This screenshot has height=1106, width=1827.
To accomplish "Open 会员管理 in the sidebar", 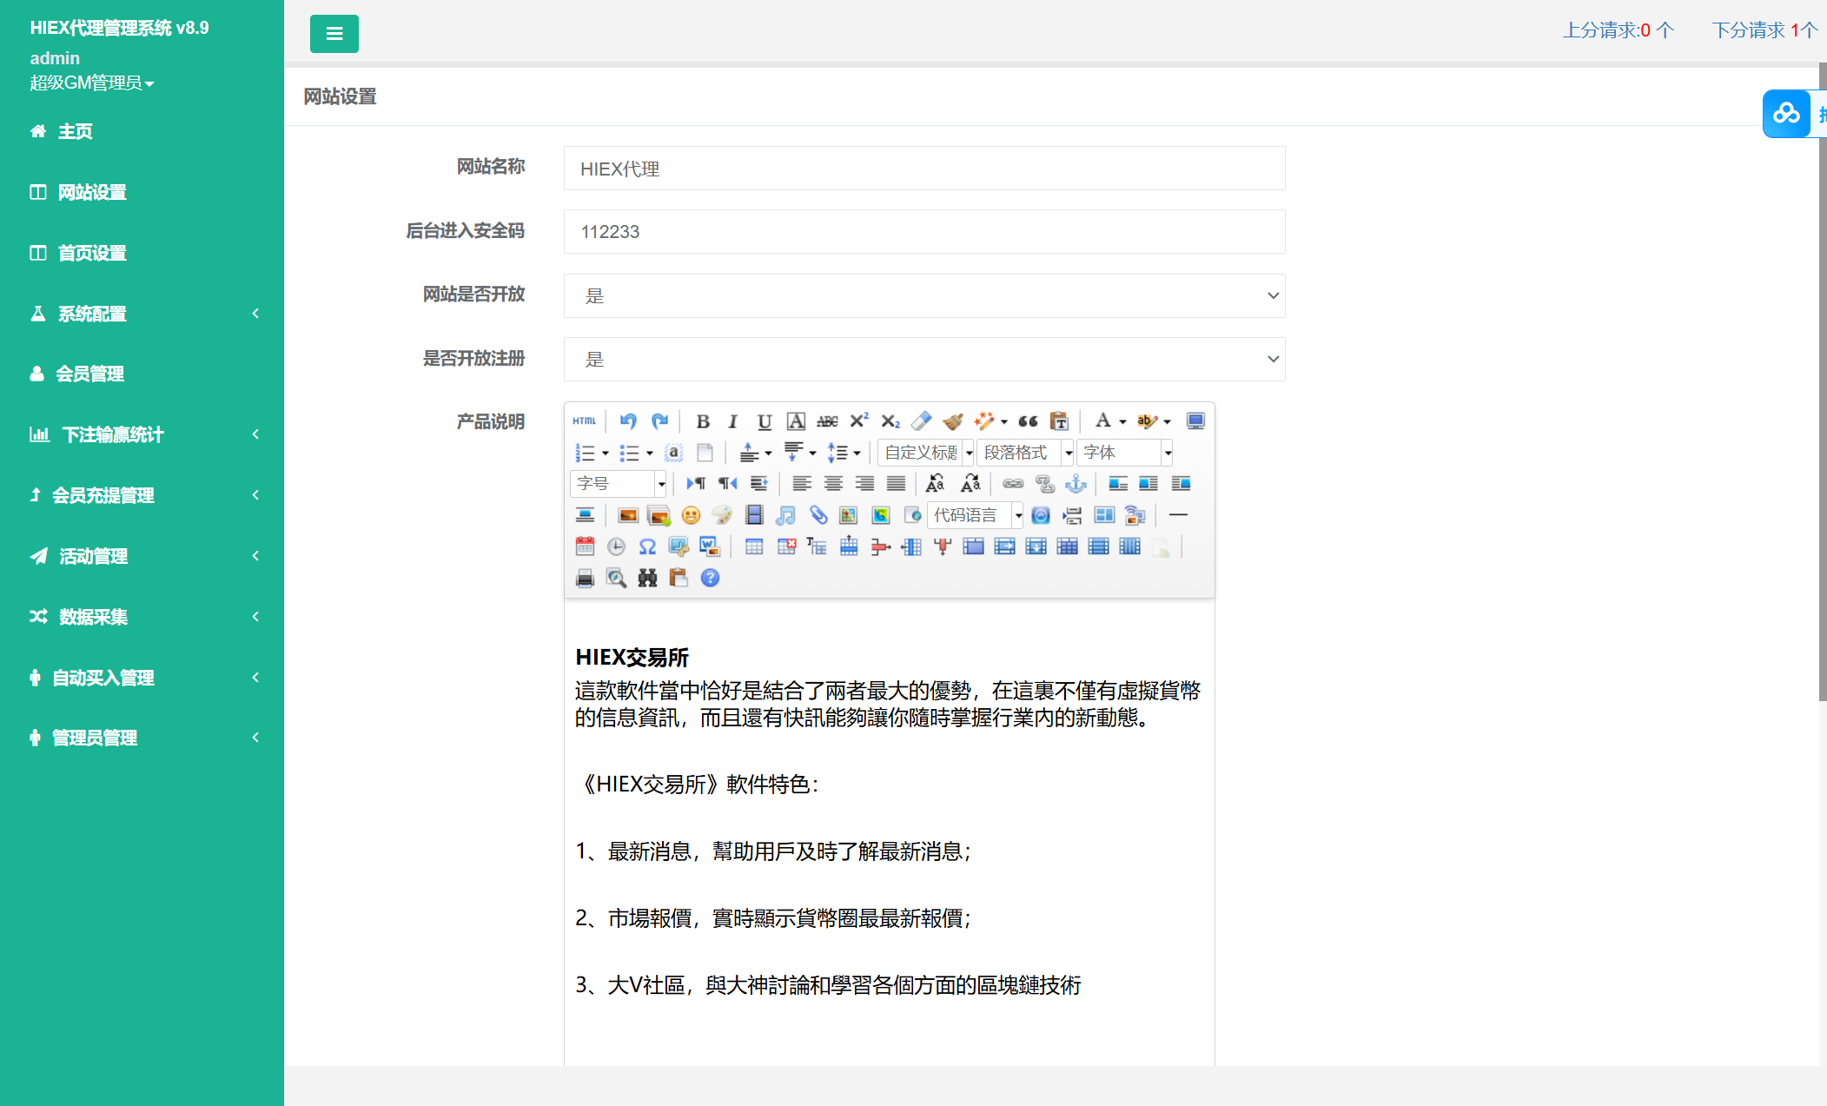I will tap(89, 374).
